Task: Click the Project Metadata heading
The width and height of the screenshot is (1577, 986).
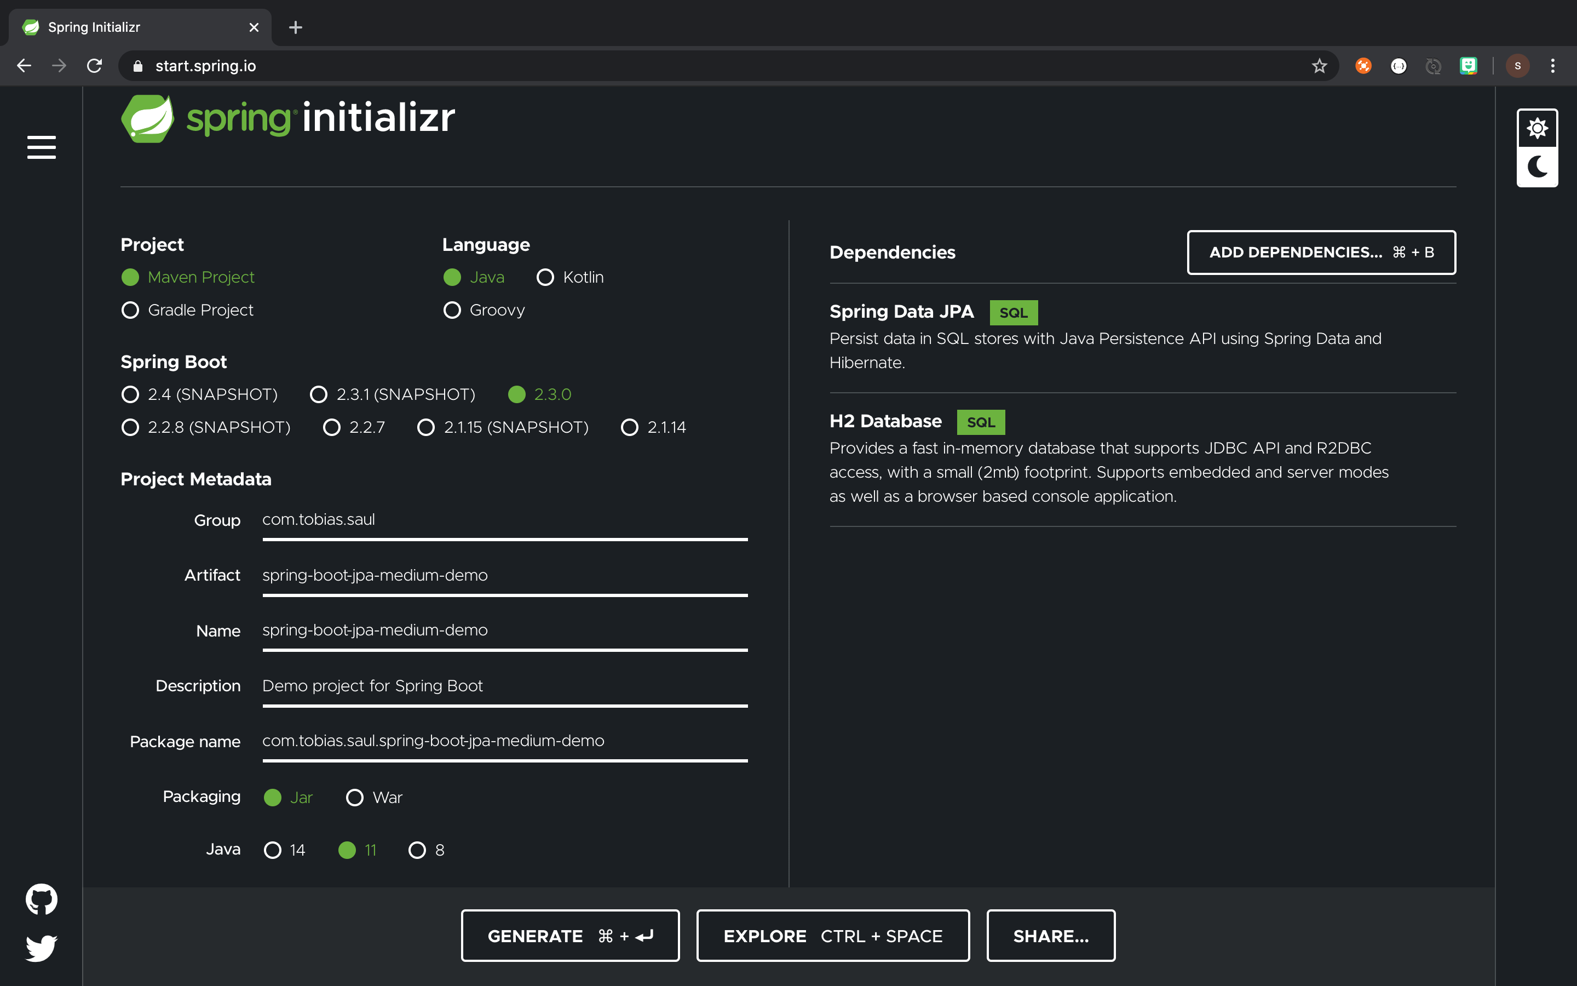Action: 195,479
